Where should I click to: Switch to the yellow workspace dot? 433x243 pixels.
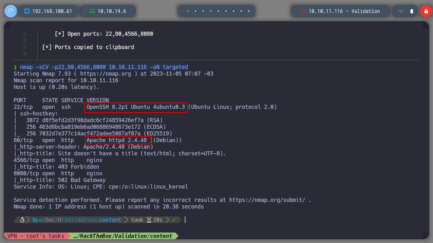(x=188, y=11)
